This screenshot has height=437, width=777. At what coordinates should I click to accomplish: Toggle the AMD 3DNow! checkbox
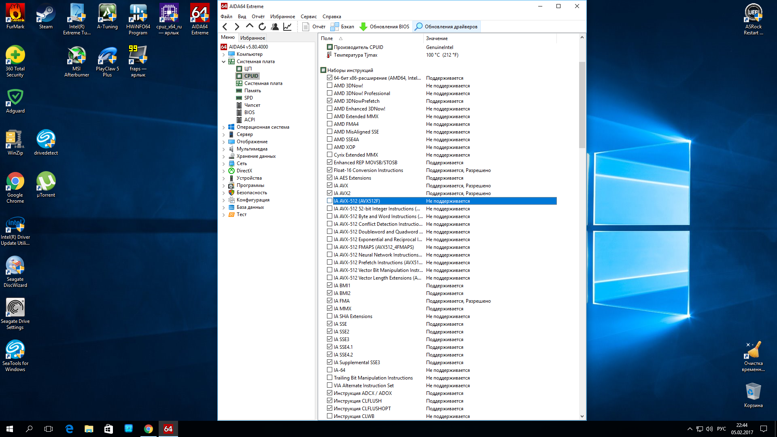[x=330, y=86]
